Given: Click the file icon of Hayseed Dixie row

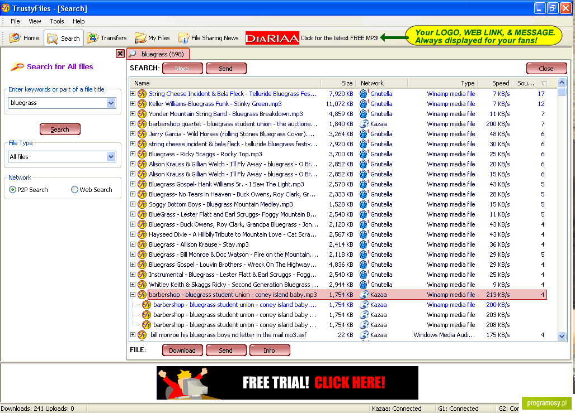Looking at the screenshot, I should (x=142, y=234).
